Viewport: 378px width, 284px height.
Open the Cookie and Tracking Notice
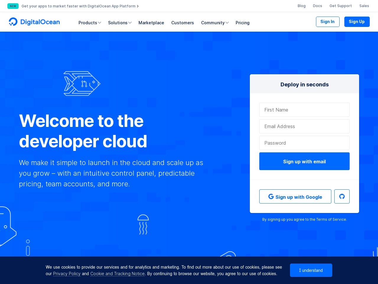(x=117, y=274)
